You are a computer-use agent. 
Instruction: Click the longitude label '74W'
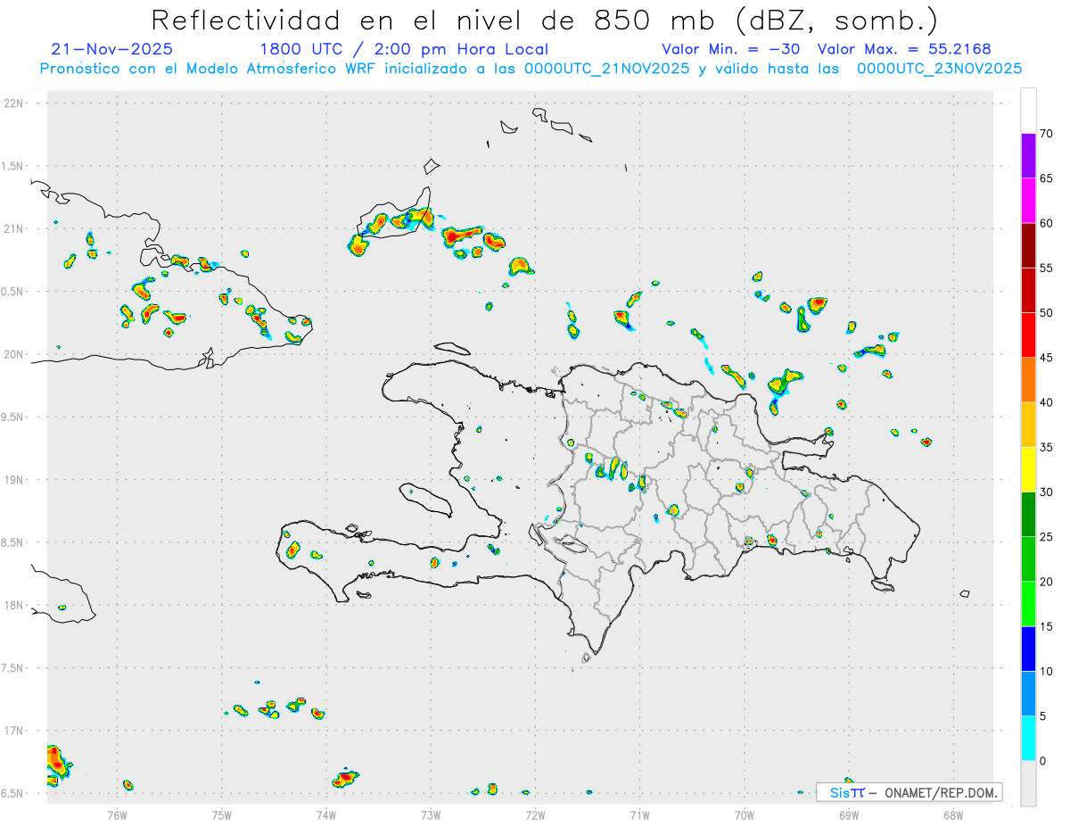pyautogui.click(x=326, y=815)
